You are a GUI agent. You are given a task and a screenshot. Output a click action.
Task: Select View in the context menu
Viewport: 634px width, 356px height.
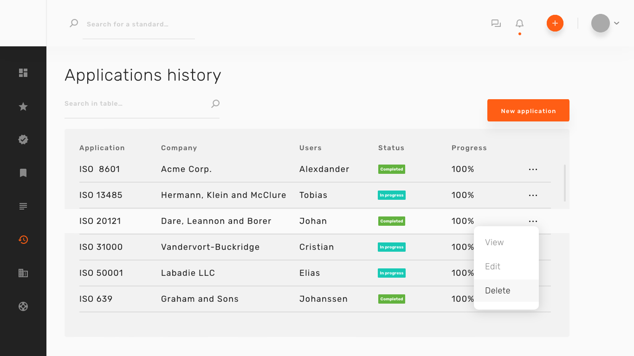(x=494, y=242)
